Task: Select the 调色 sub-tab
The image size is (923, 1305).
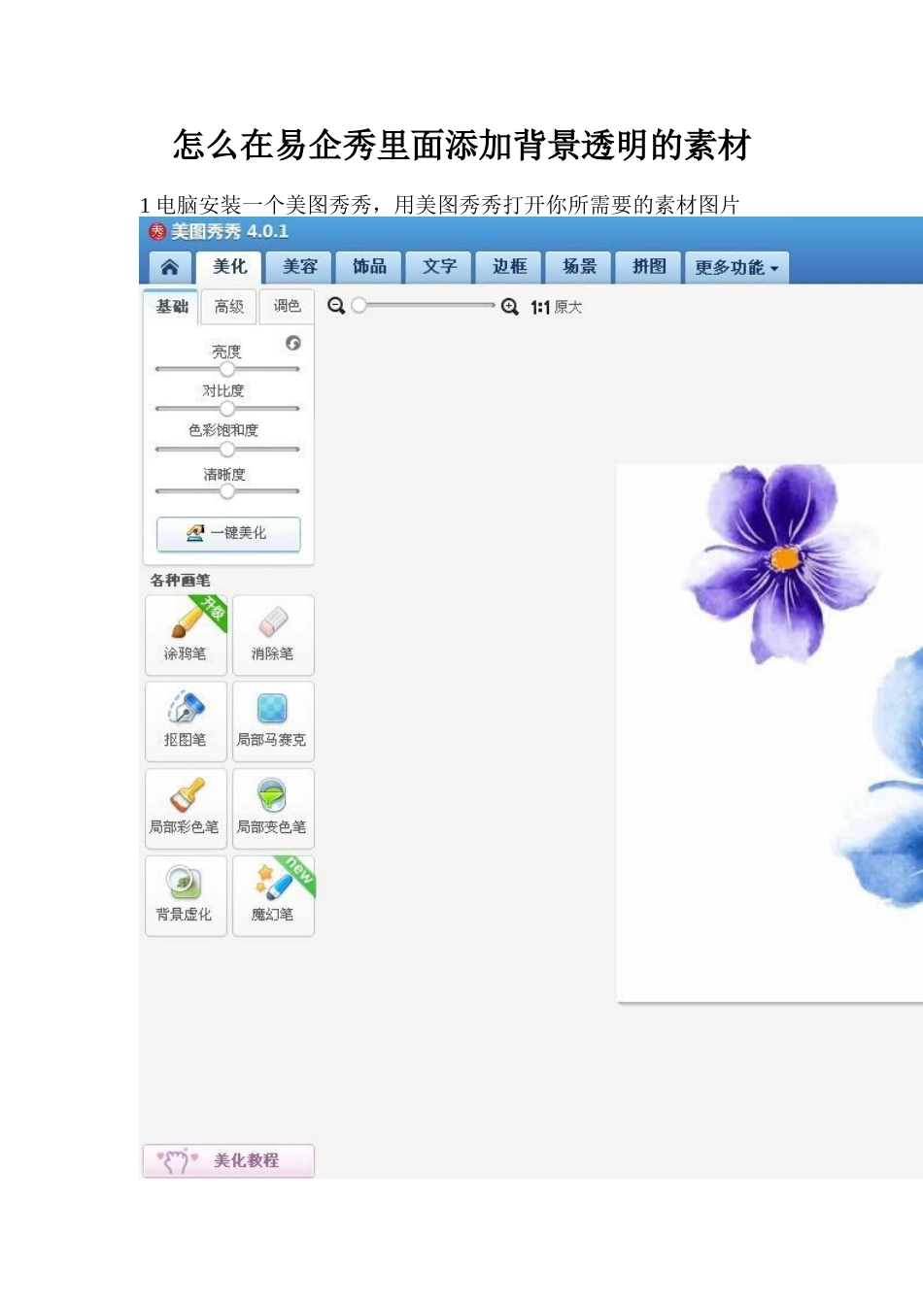Action: point(287,307)
